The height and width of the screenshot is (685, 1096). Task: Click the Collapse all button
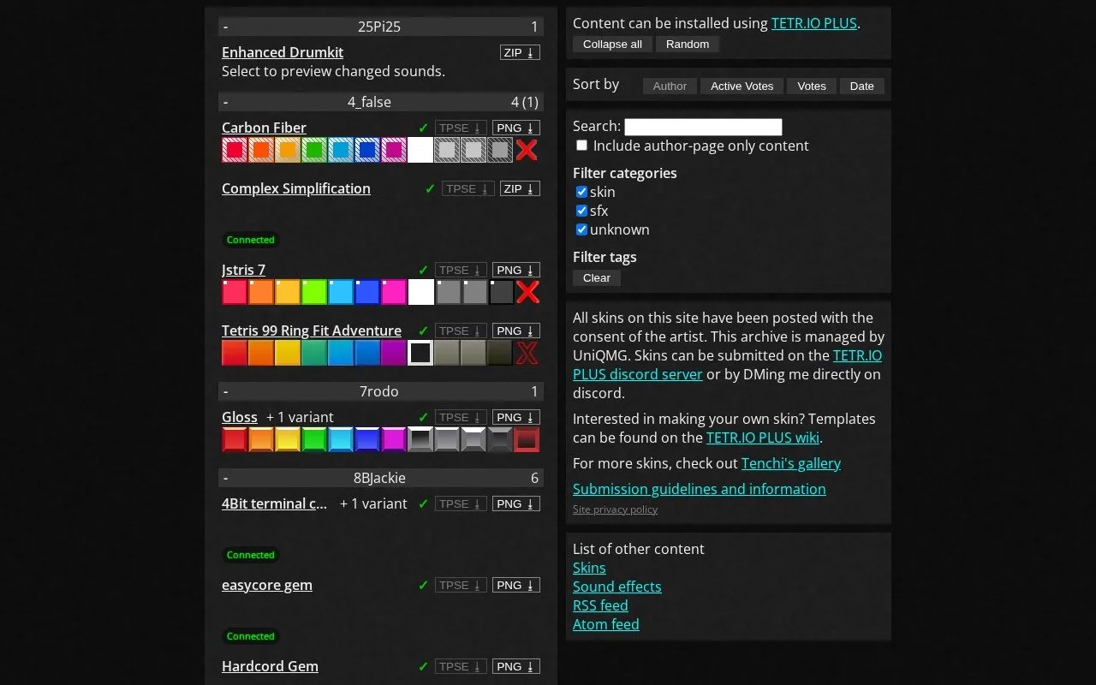612,44
